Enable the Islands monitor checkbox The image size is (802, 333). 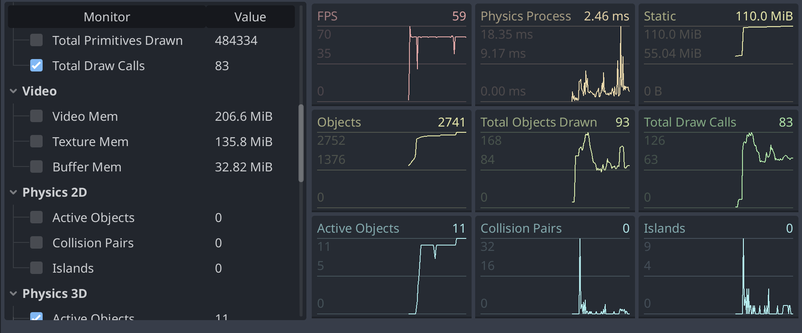(x=36, y=268)
